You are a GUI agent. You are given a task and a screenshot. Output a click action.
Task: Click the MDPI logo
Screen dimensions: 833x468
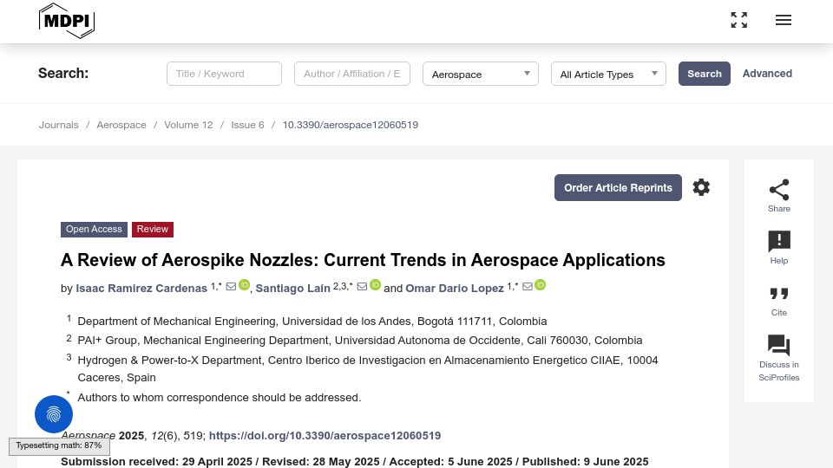67,21
